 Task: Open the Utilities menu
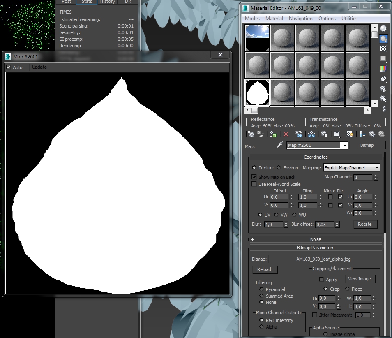click(349, 19)
